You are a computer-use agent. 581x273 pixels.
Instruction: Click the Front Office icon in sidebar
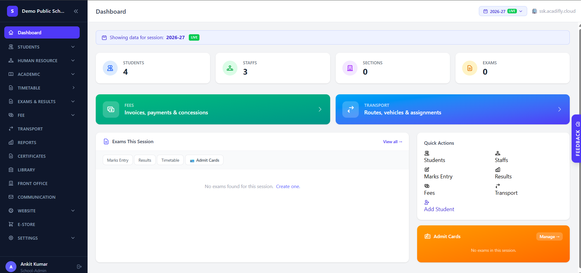pos(11,183)
